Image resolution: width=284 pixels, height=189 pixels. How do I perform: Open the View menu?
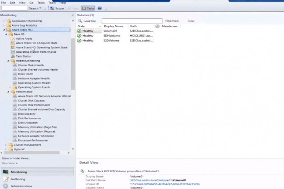tap(22, 3)
